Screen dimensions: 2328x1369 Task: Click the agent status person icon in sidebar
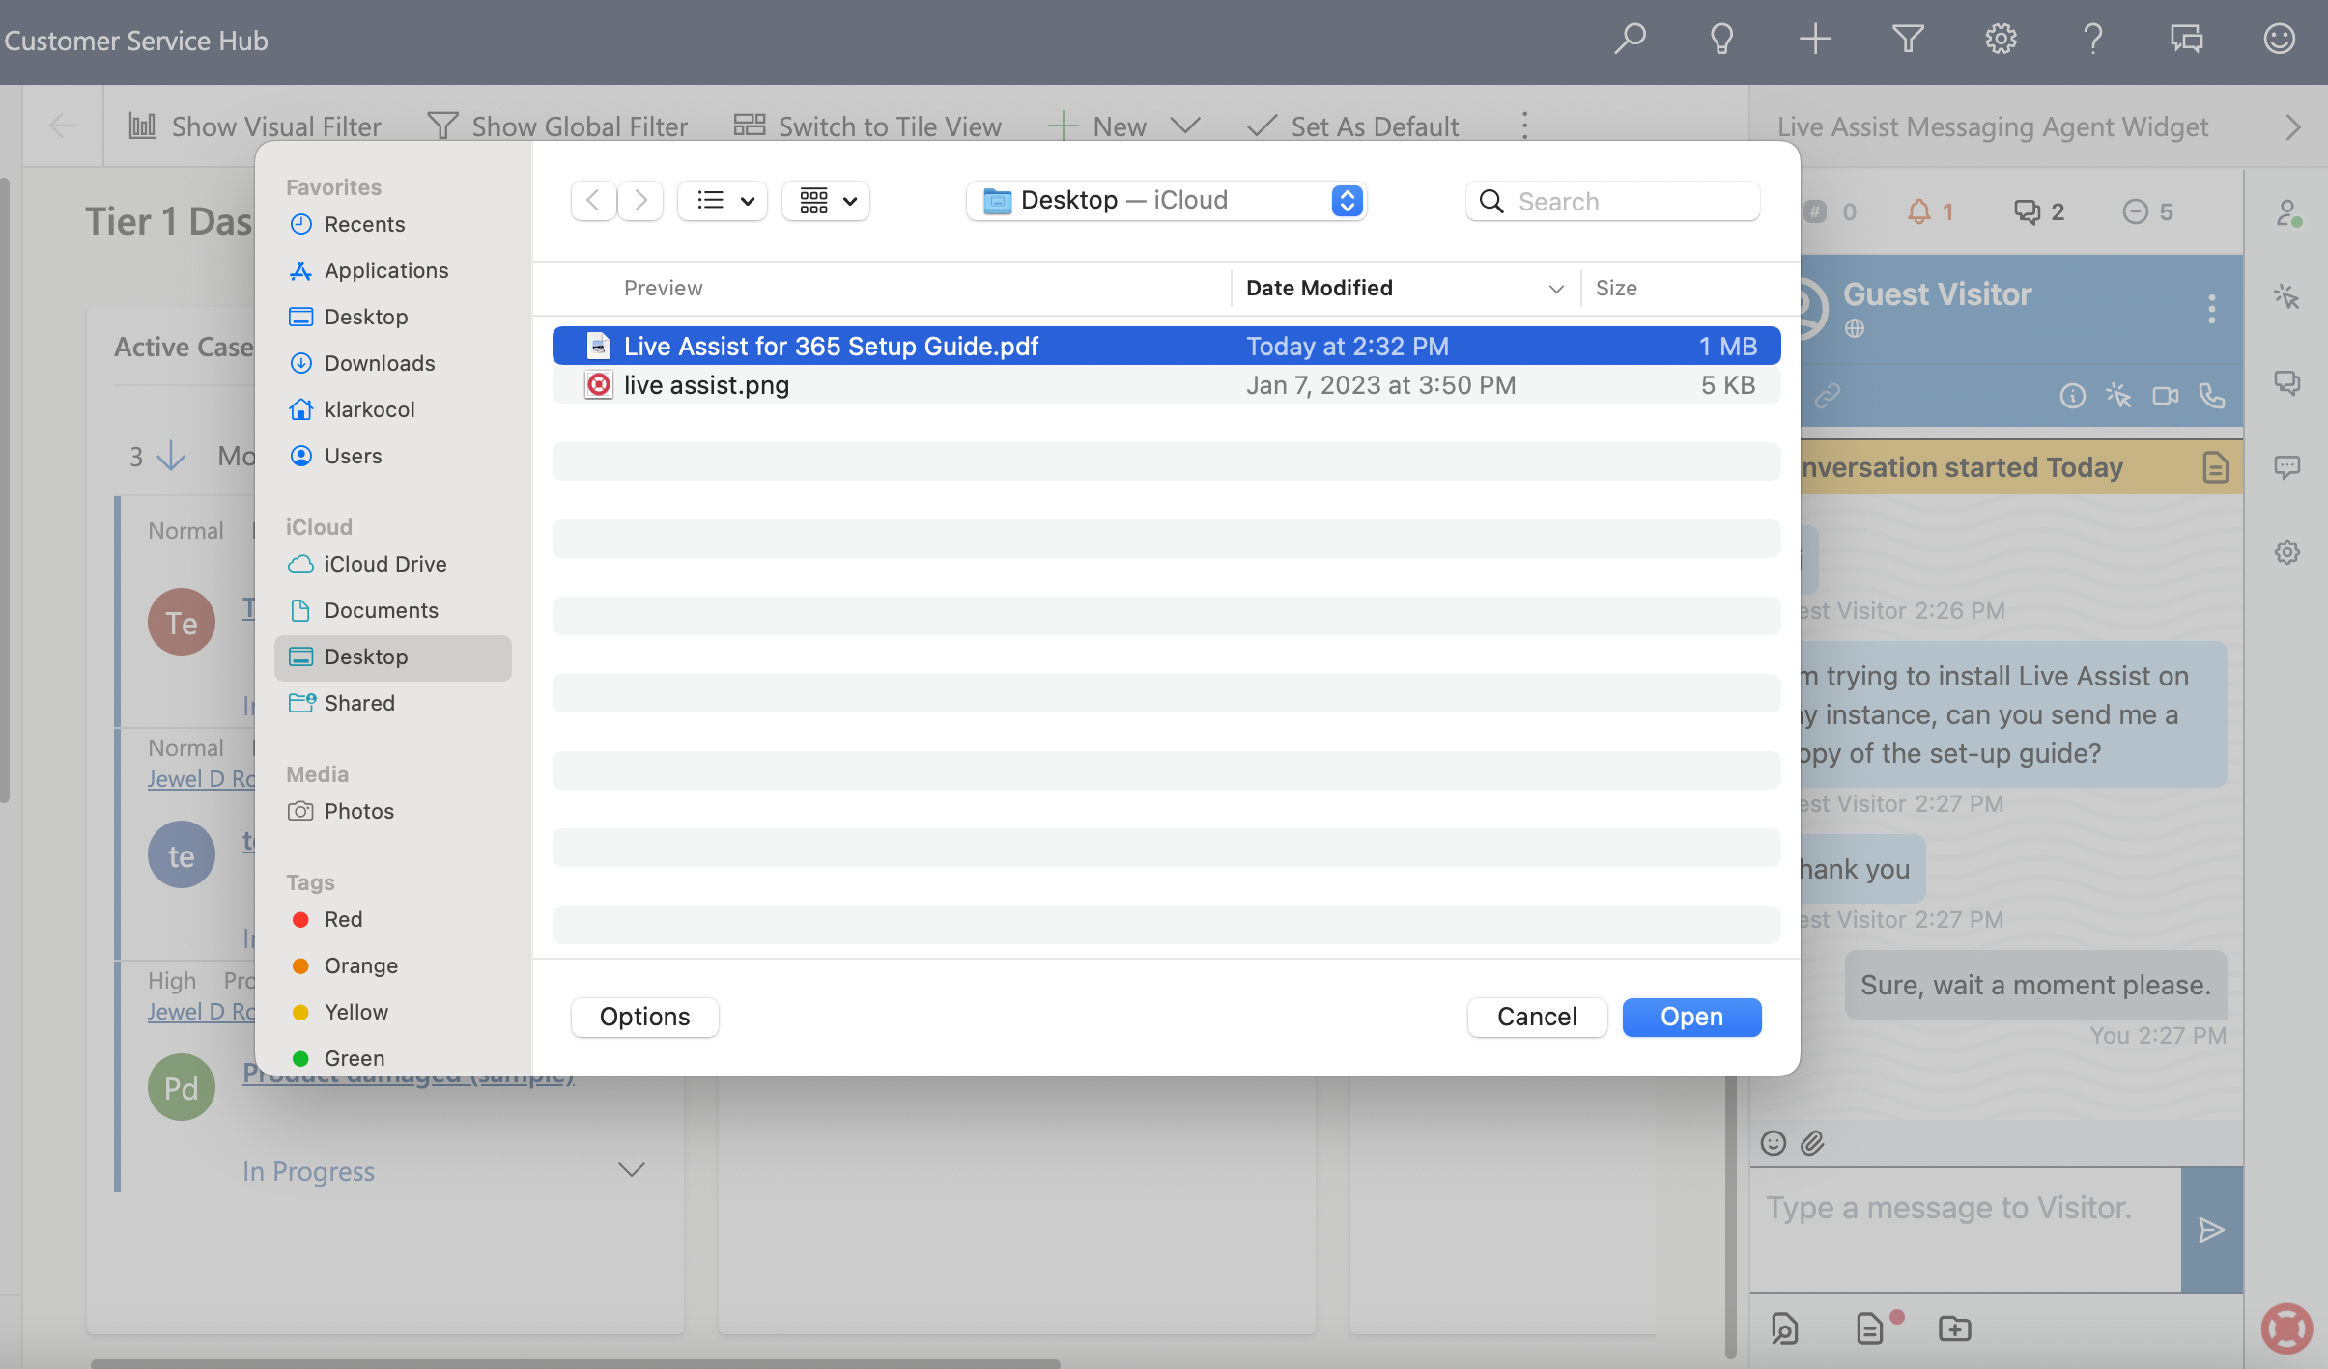point(2286,212)
